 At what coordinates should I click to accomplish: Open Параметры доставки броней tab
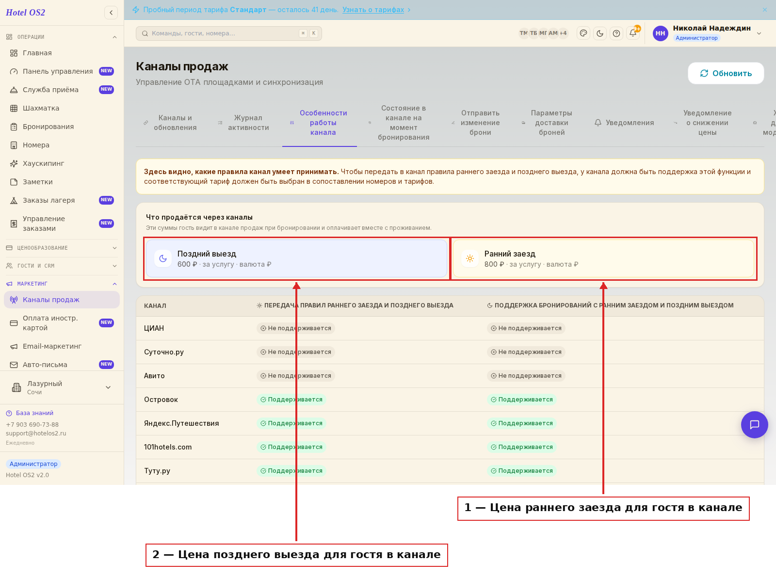coord(547,123)
